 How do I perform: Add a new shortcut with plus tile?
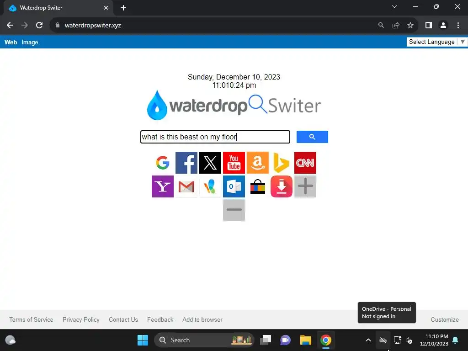point(305,186)
